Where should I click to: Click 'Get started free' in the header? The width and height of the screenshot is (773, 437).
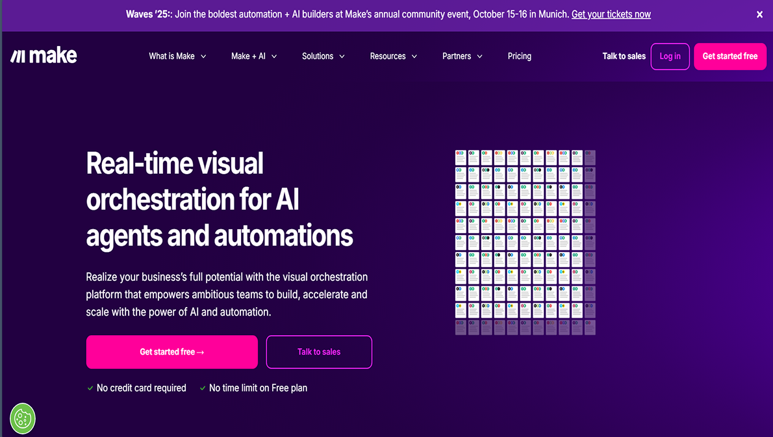pyautogui.click(x=730, y=56)
